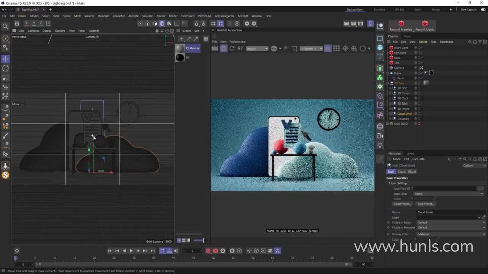Click the Redshift Materials icon
Viewport: 488px width, 274px height.
401,26
